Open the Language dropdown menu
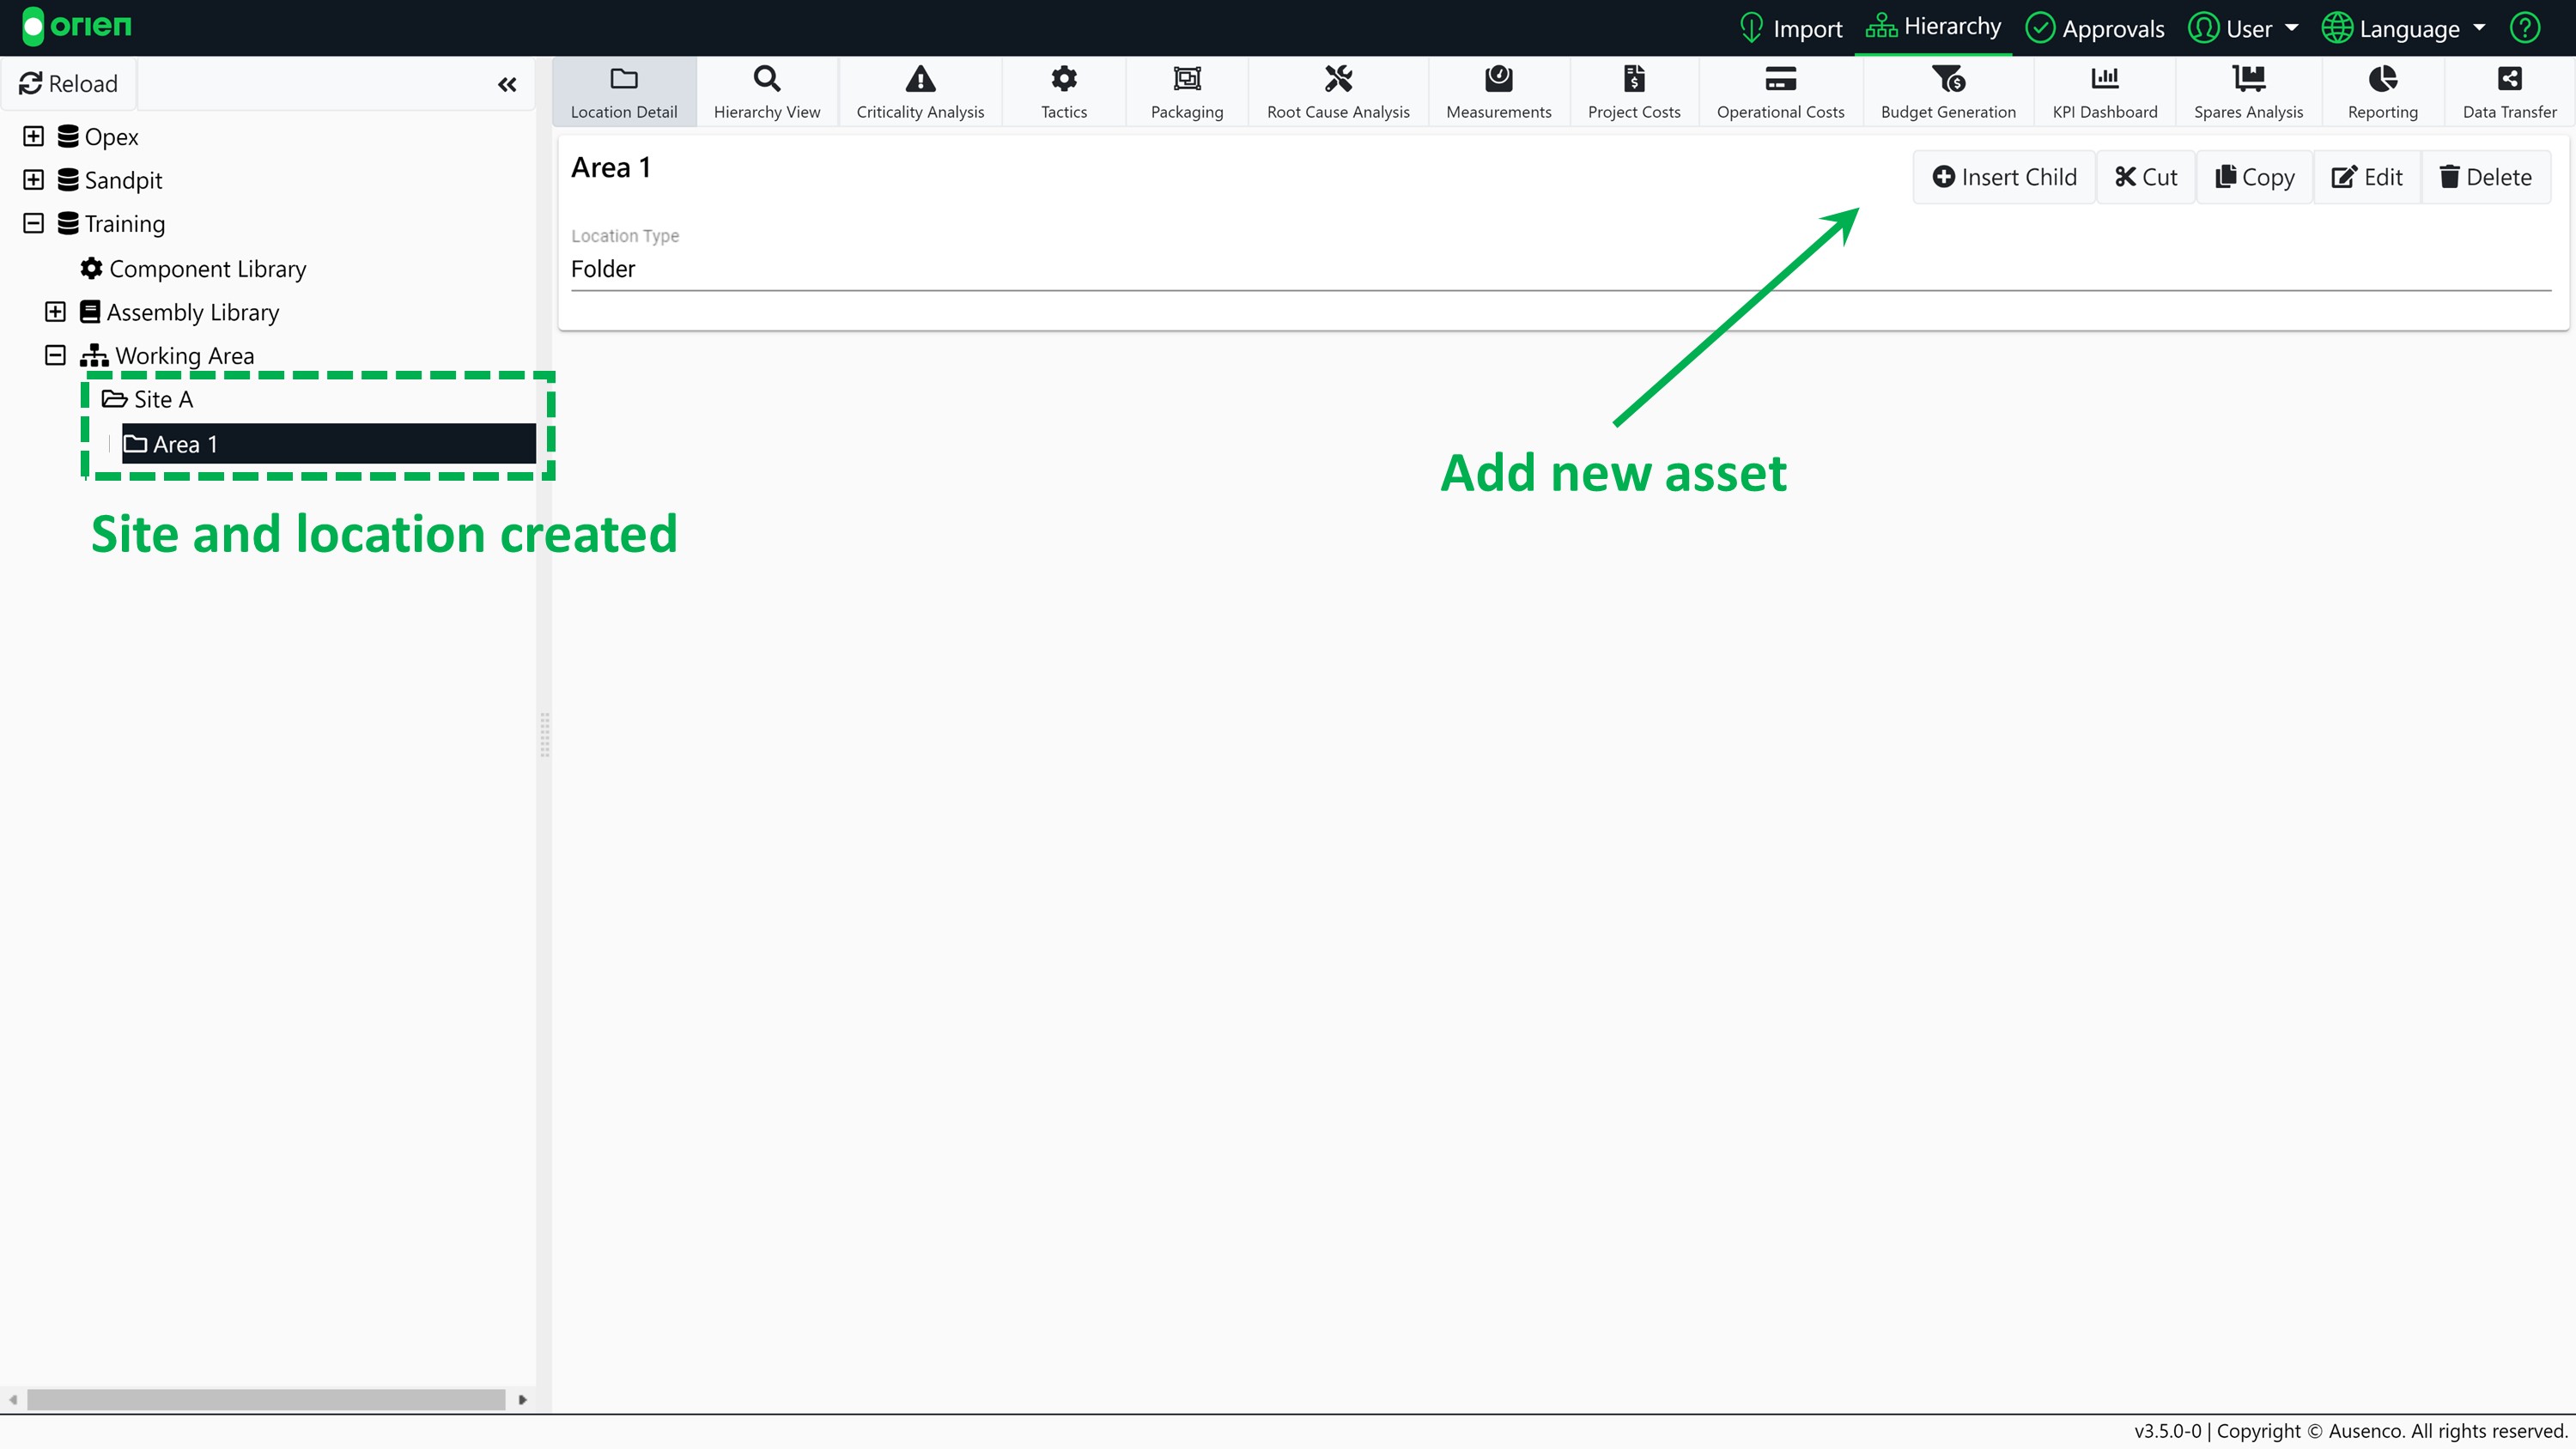The width and height of the screenshot is (2576, 1449). [x=2403, y=28]
